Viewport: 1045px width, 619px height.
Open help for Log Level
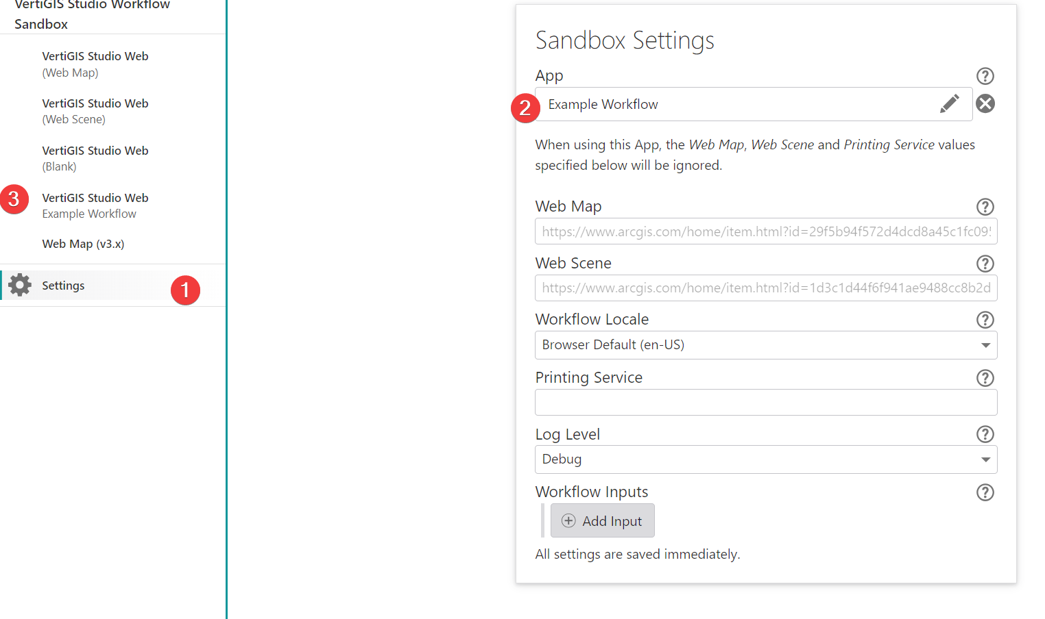985,434
